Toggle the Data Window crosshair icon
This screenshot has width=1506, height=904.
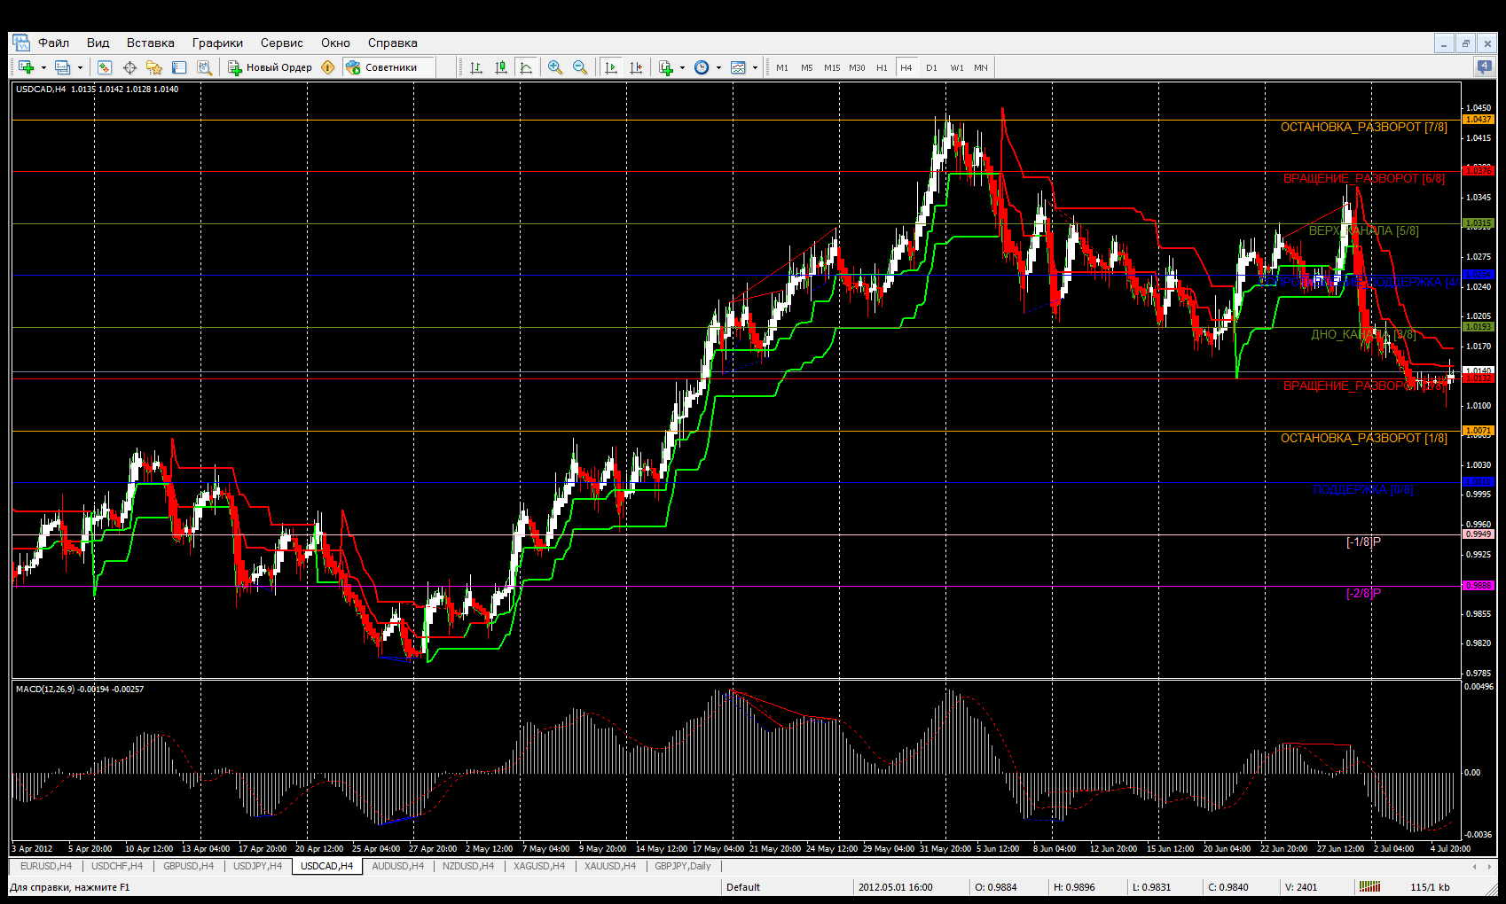pos(129,67)
